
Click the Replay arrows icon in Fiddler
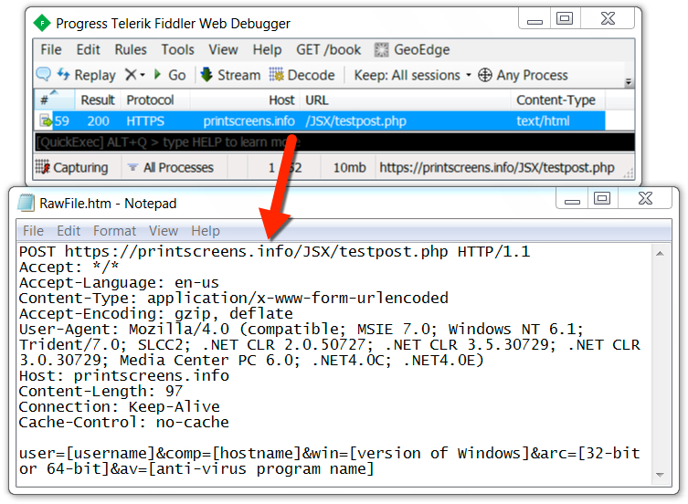point(64,74)
